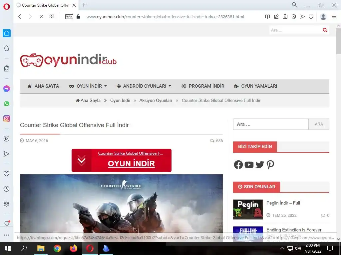Viewport: 341px width, 255px height.
Task: Click the page vertical scrollbar thumb
Action: [338, 41]
